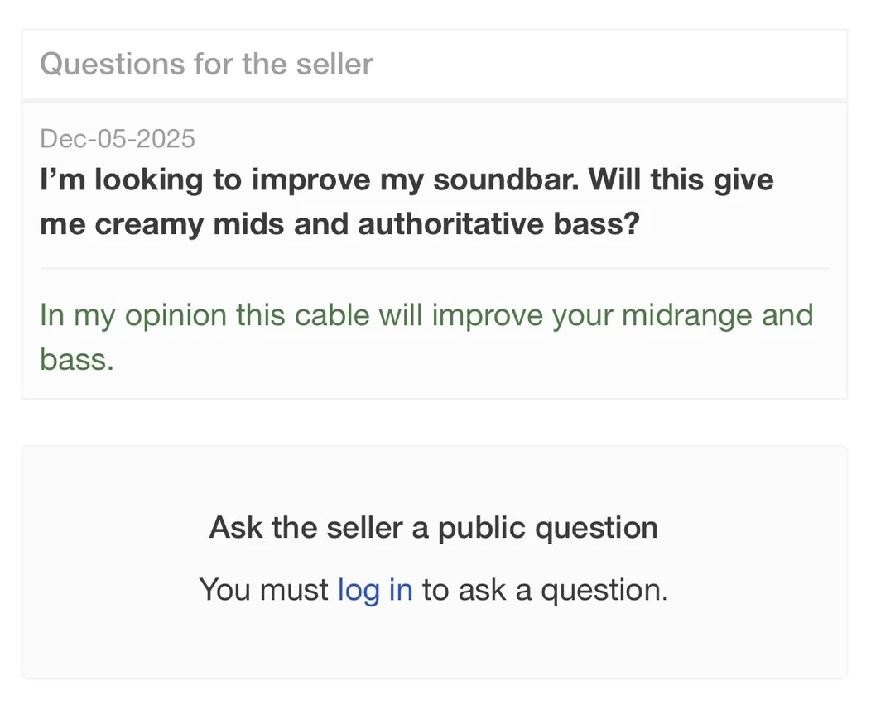Screen dimensions: 871x714
Task: Click the "to ask a question." text
Action: tap(544, 590)
